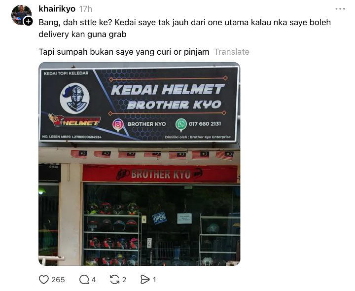Click the Instagram logo on the signboard photo
355x291 pixels.
tap(118, 124)
